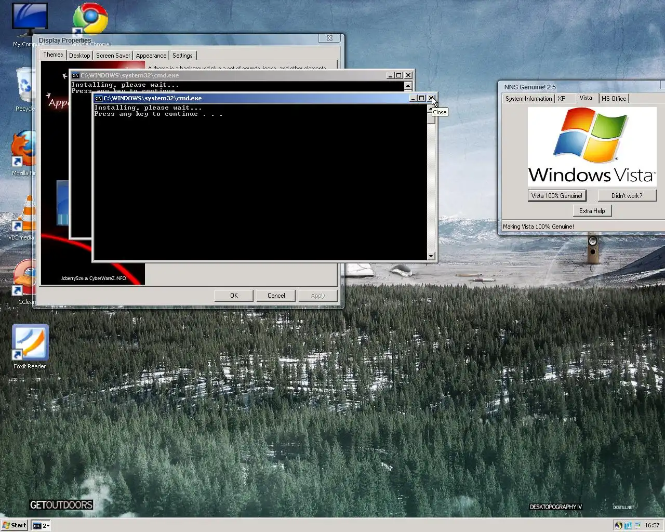
Task: Click the round dark globe tray icon
Action: 618,525
